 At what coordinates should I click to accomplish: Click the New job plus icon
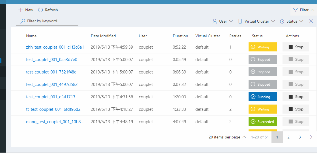click(x=20, y=10)
